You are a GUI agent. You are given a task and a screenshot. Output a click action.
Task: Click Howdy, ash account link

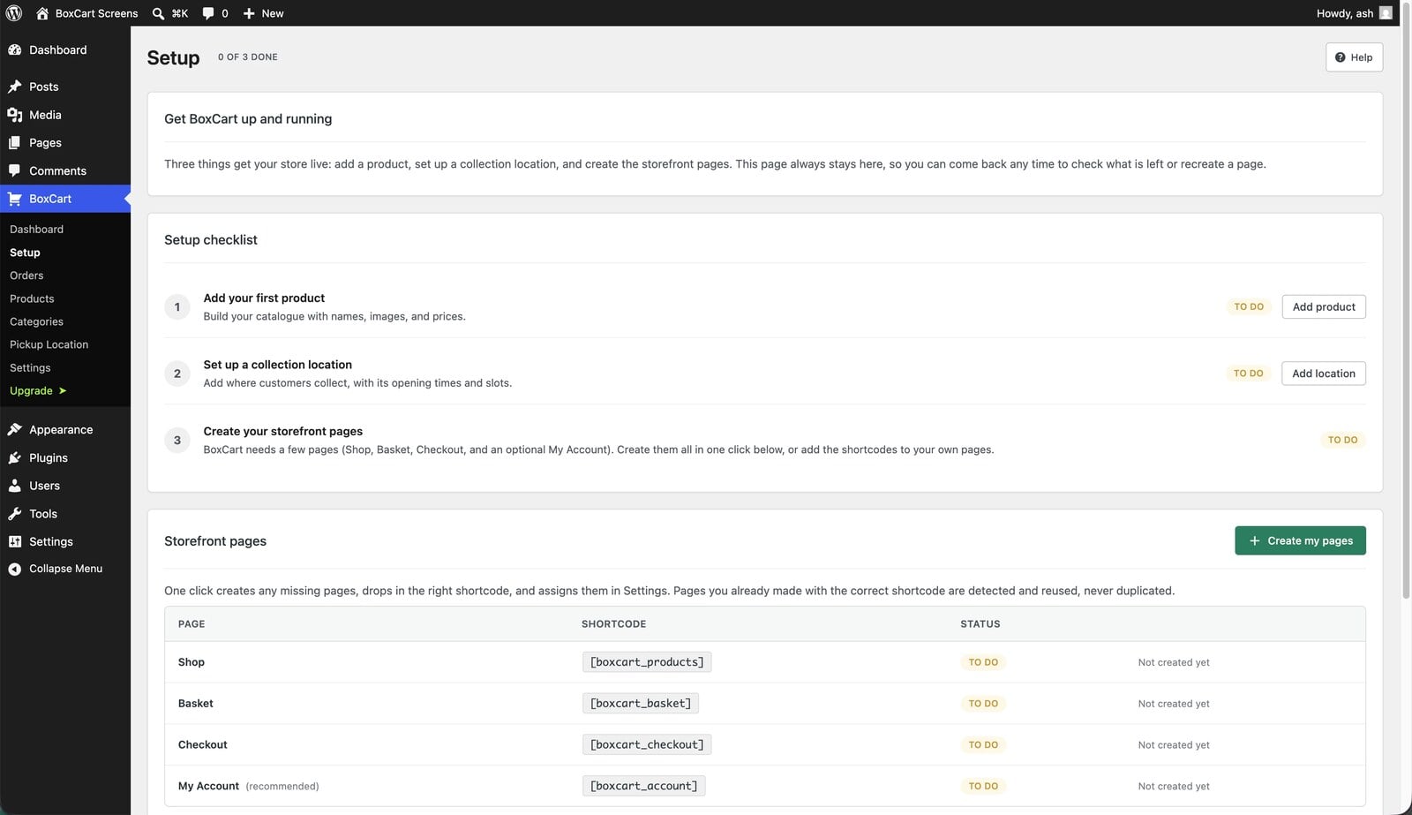point(1345,13)
